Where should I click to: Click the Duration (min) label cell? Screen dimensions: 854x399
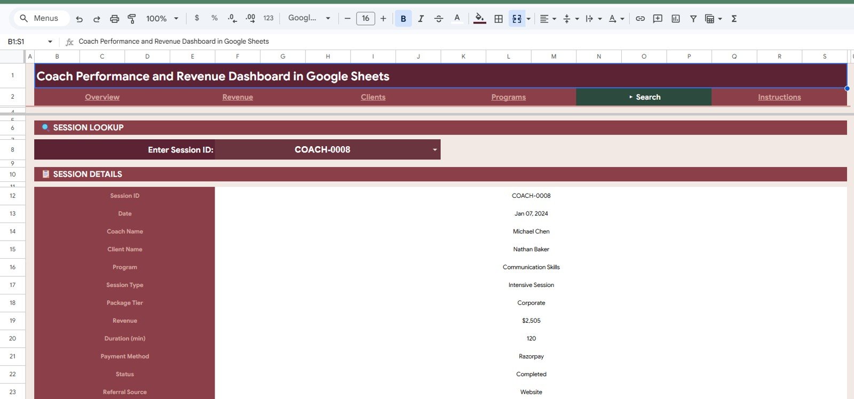[x=125, y=338]
